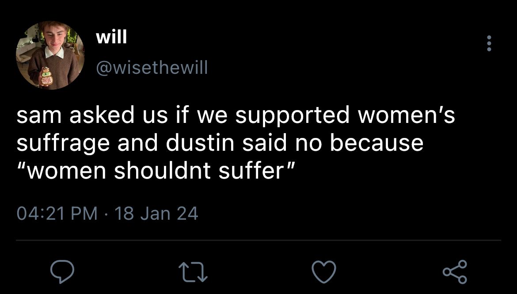Select the 04:21 PM timestamp
Viewport: 517px width, 294px height.
coord(57,213)
